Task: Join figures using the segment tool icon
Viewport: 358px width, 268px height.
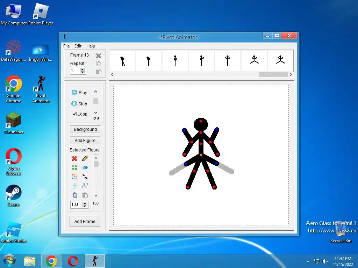Action: tap(85, 177)
